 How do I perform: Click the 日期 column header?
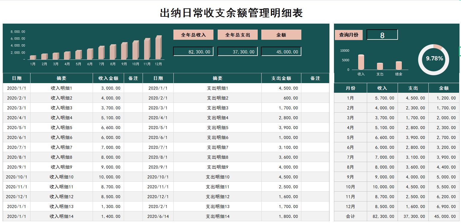16,78
